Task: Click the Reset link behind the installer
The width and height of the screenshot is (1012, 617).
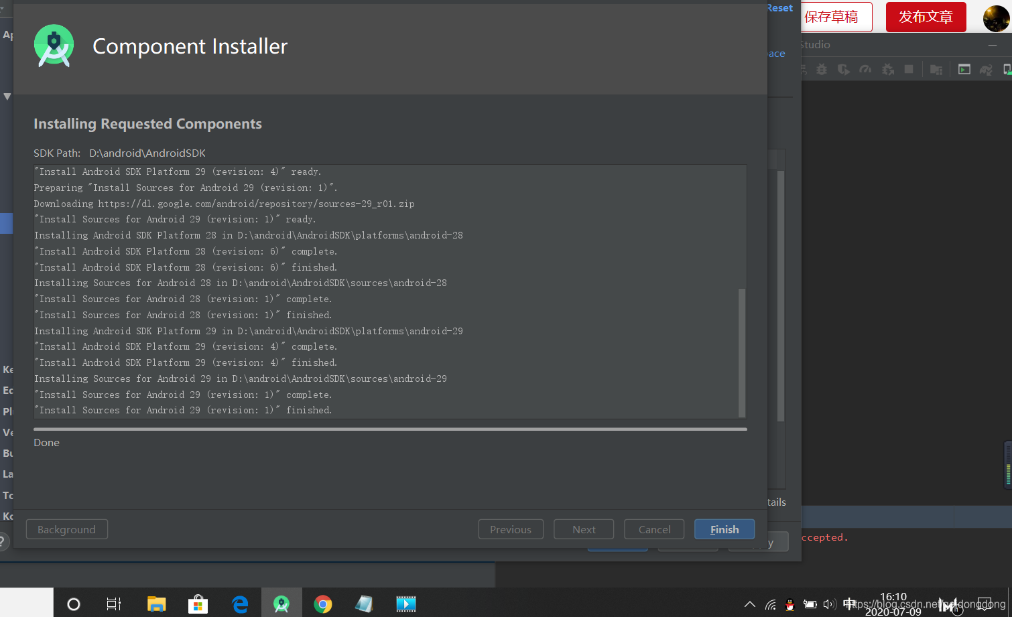Action: click(x=780, y=8)
